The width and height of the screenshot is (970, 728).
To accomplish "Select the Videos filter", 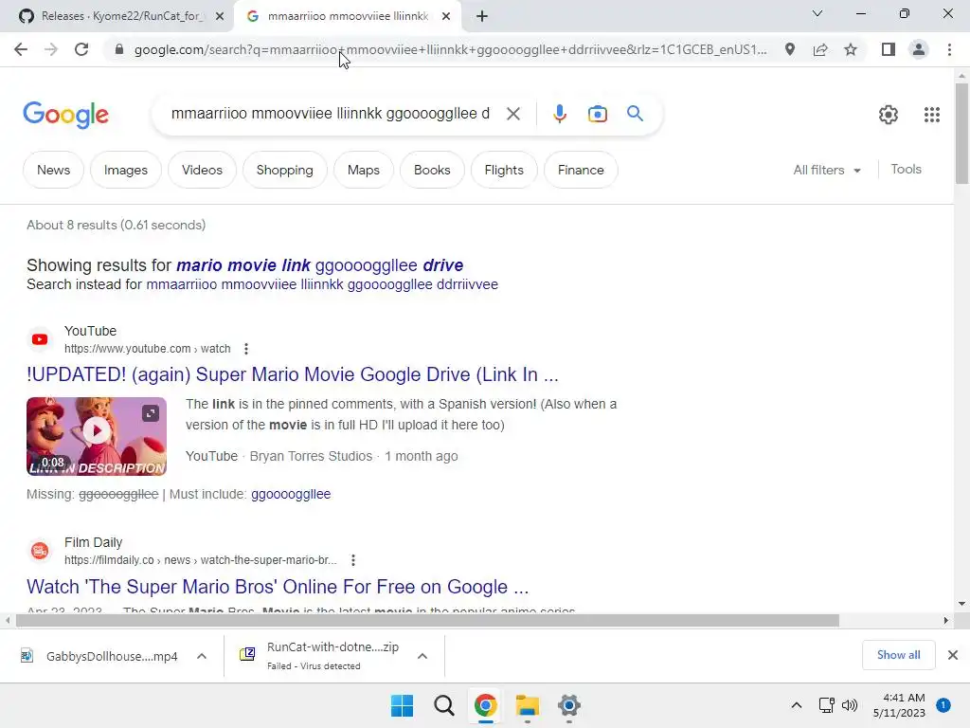I will pyautogui.click(x=202, y=170).
